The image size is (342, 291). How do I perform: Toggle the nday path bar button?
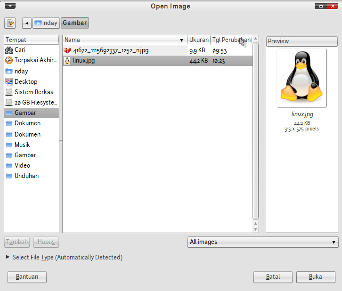click(x=46, y=23)
